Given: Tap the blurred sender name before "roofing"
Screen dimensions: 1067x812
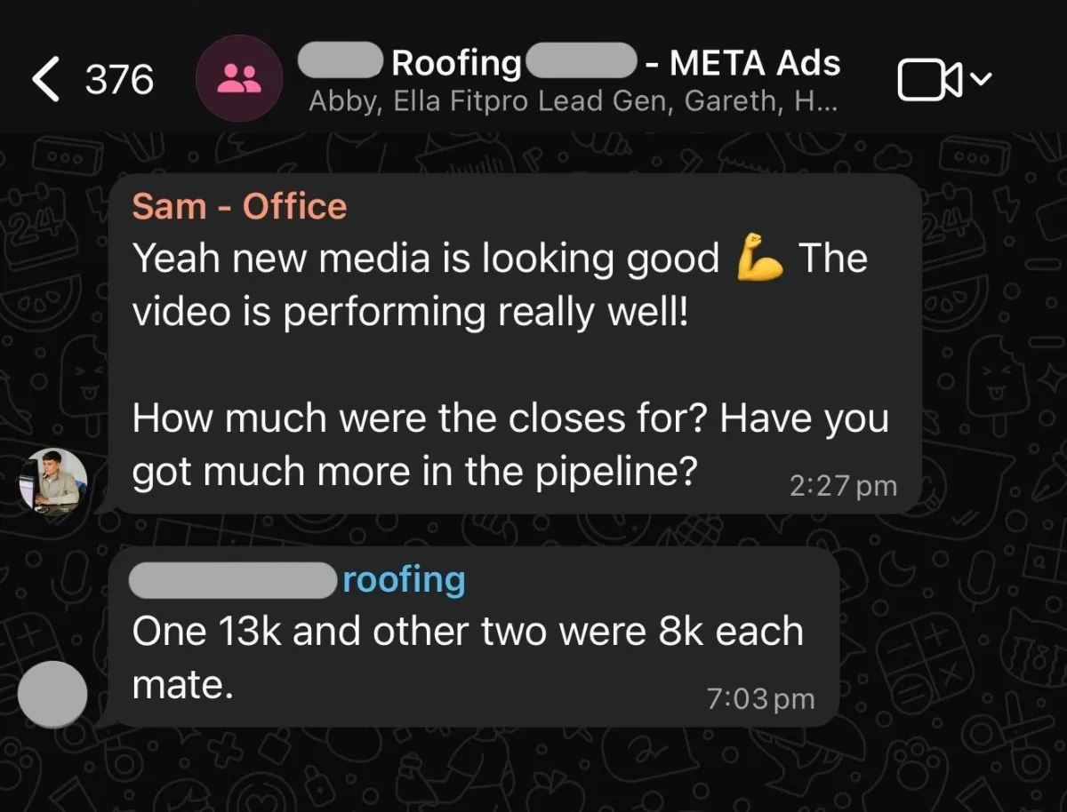Looking at the screenshot, I should (234, 581).
